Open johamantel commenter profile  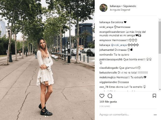(x=107, y=50)
